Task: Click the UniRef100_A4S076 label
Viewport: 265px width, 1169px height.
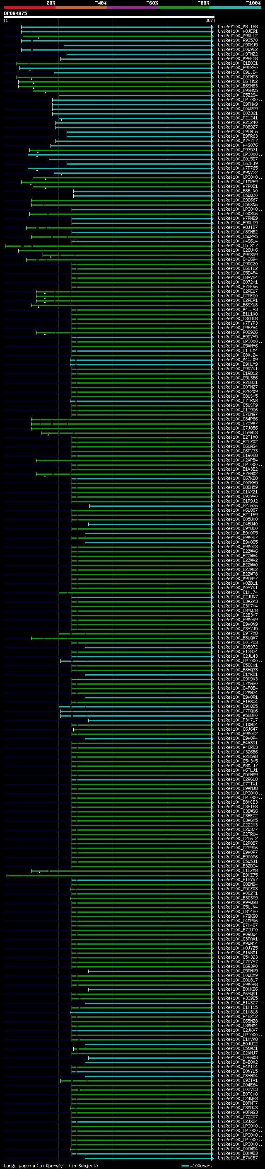Action: (x=237, y=145)
